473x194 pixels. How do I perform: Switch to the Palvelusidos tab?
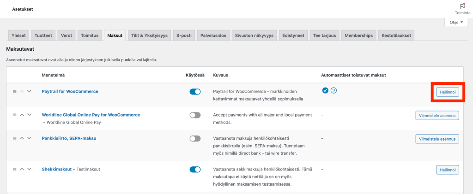click(213, 35)
